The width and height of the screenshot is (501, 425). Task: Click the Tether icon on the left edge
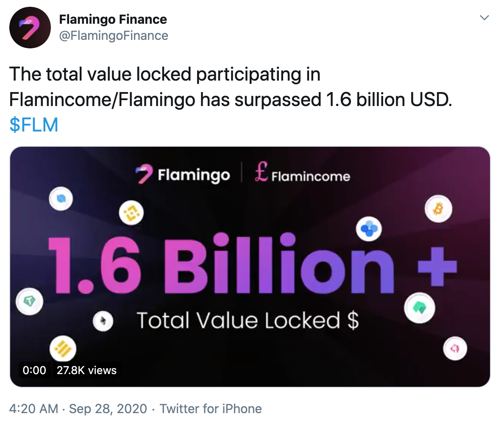29,301
